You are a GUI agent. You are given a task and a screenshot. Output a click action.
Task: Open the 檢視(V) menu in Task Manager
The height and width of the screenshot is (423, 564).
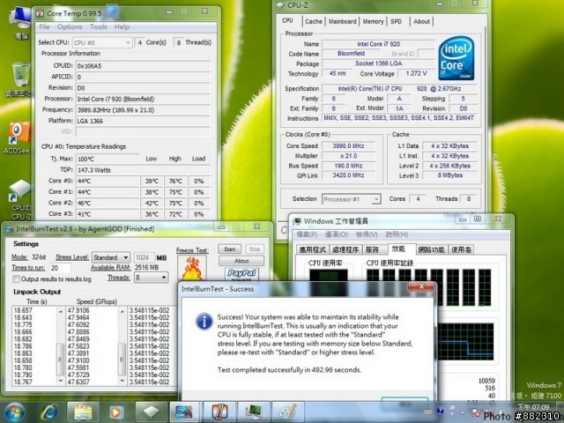367,234
